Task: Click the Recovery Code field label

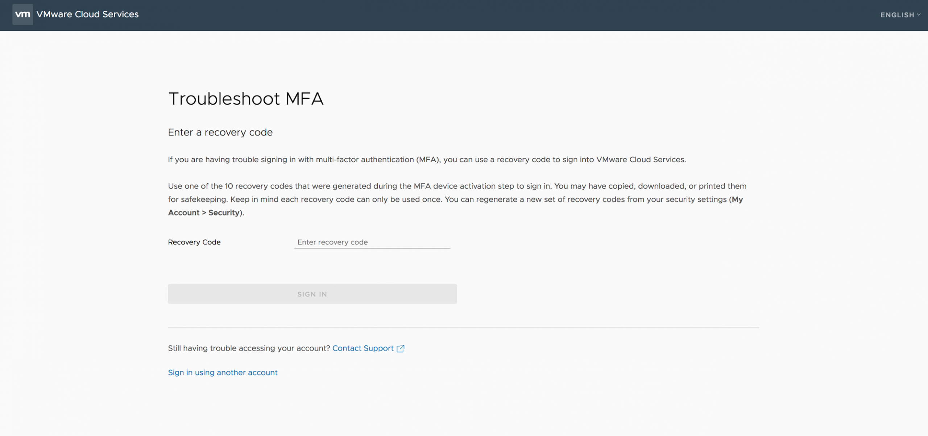Action: click(194, 242)
